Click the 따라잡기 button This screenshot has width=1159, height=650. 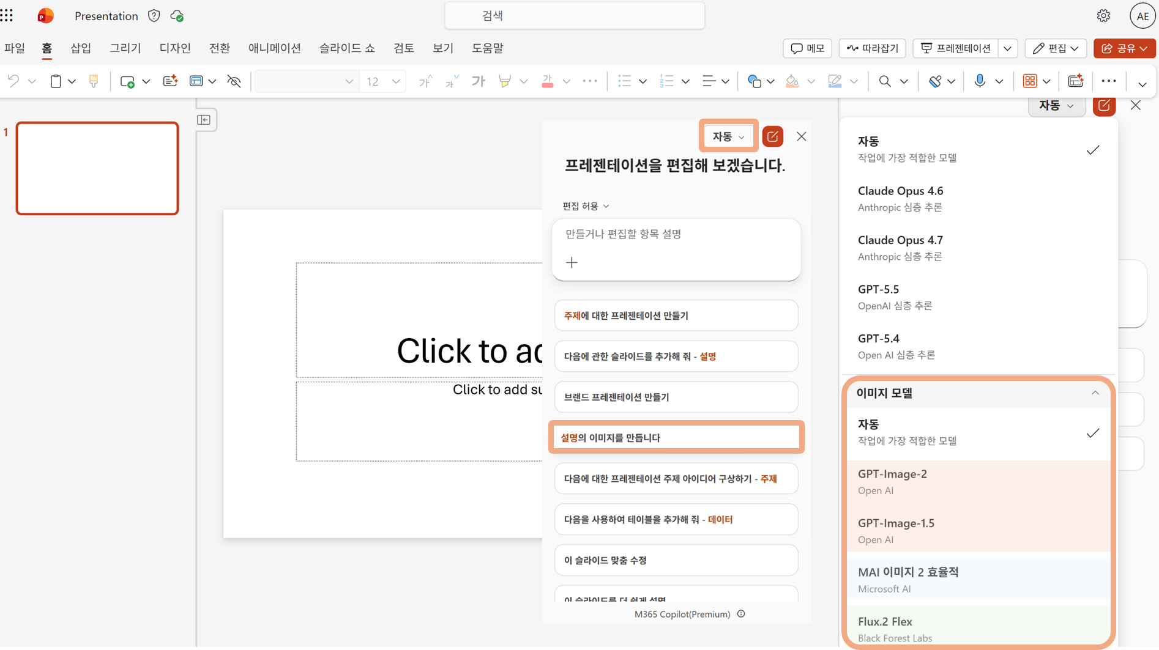click(872, 48)
